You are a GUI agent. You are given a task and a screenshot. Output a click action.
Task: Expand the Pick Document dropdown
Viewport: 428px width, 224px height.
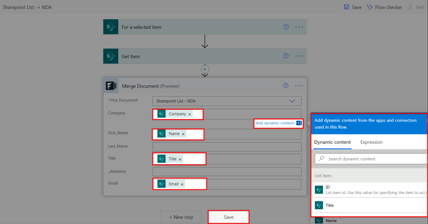click(292, 101)
